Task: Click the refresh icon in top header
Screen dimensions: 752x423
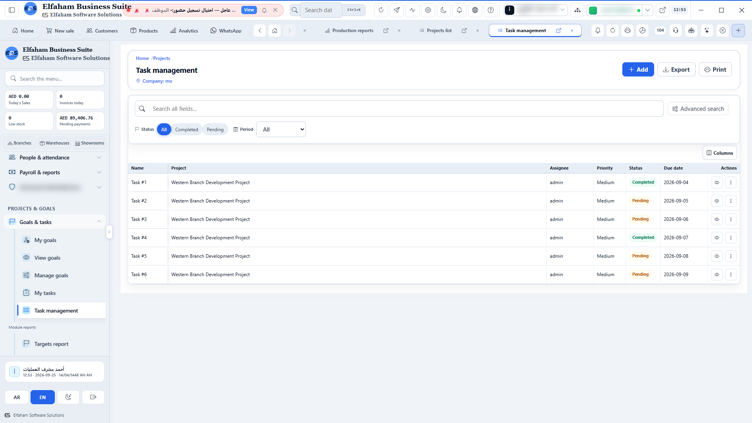Action: point(381,10)
